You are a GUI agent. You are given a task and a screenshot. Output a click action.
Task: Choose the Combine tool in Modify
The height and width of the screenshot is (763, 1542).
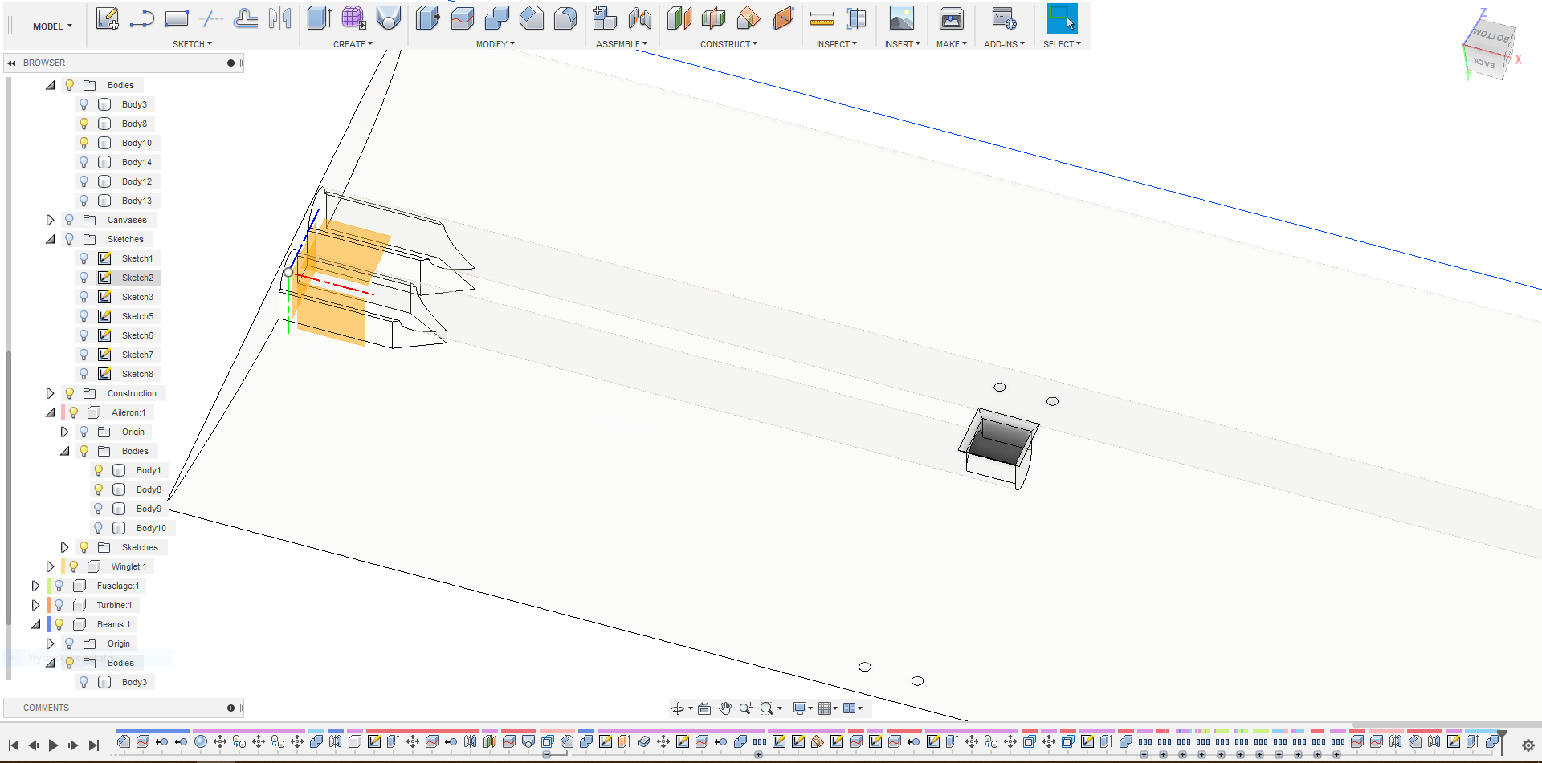tap(496, 18)
